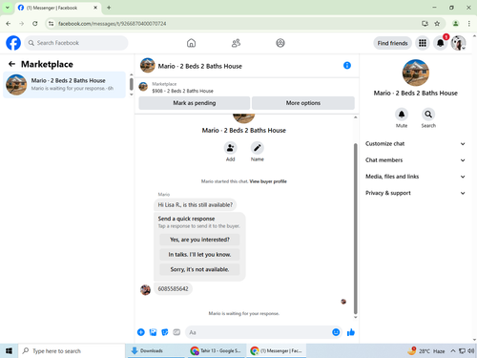The image size is (477, 358).
Task: Open the account profile picture menu
Action: [x=458, y=43]
